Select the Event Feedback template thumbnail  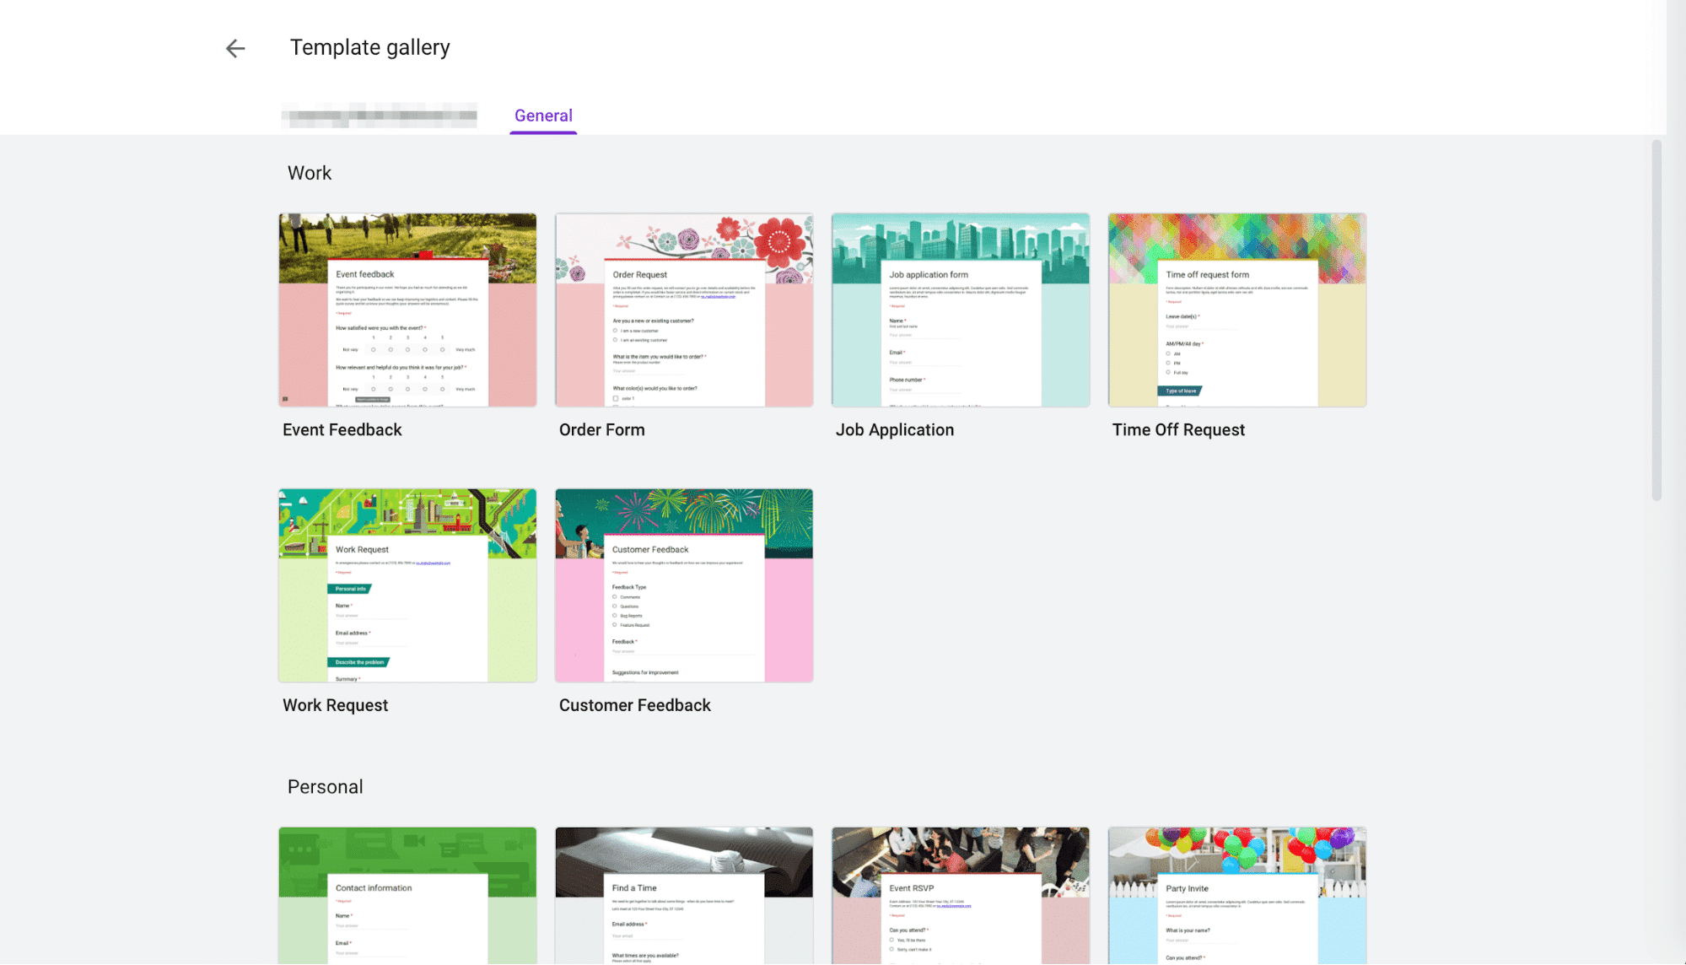click(x=407, y=310)
